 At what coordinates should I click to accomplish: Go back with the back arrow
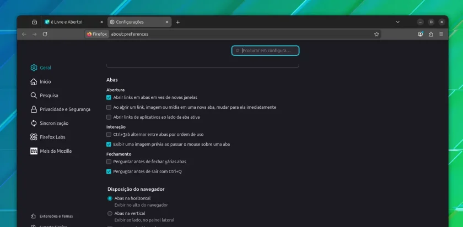[24, 34]
